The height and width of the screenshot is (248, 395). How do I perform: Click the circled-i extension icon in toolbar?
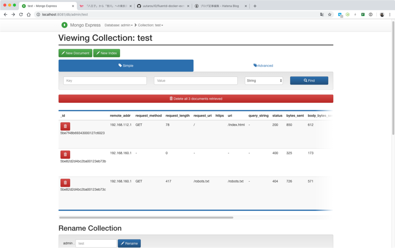coord(371,14)
